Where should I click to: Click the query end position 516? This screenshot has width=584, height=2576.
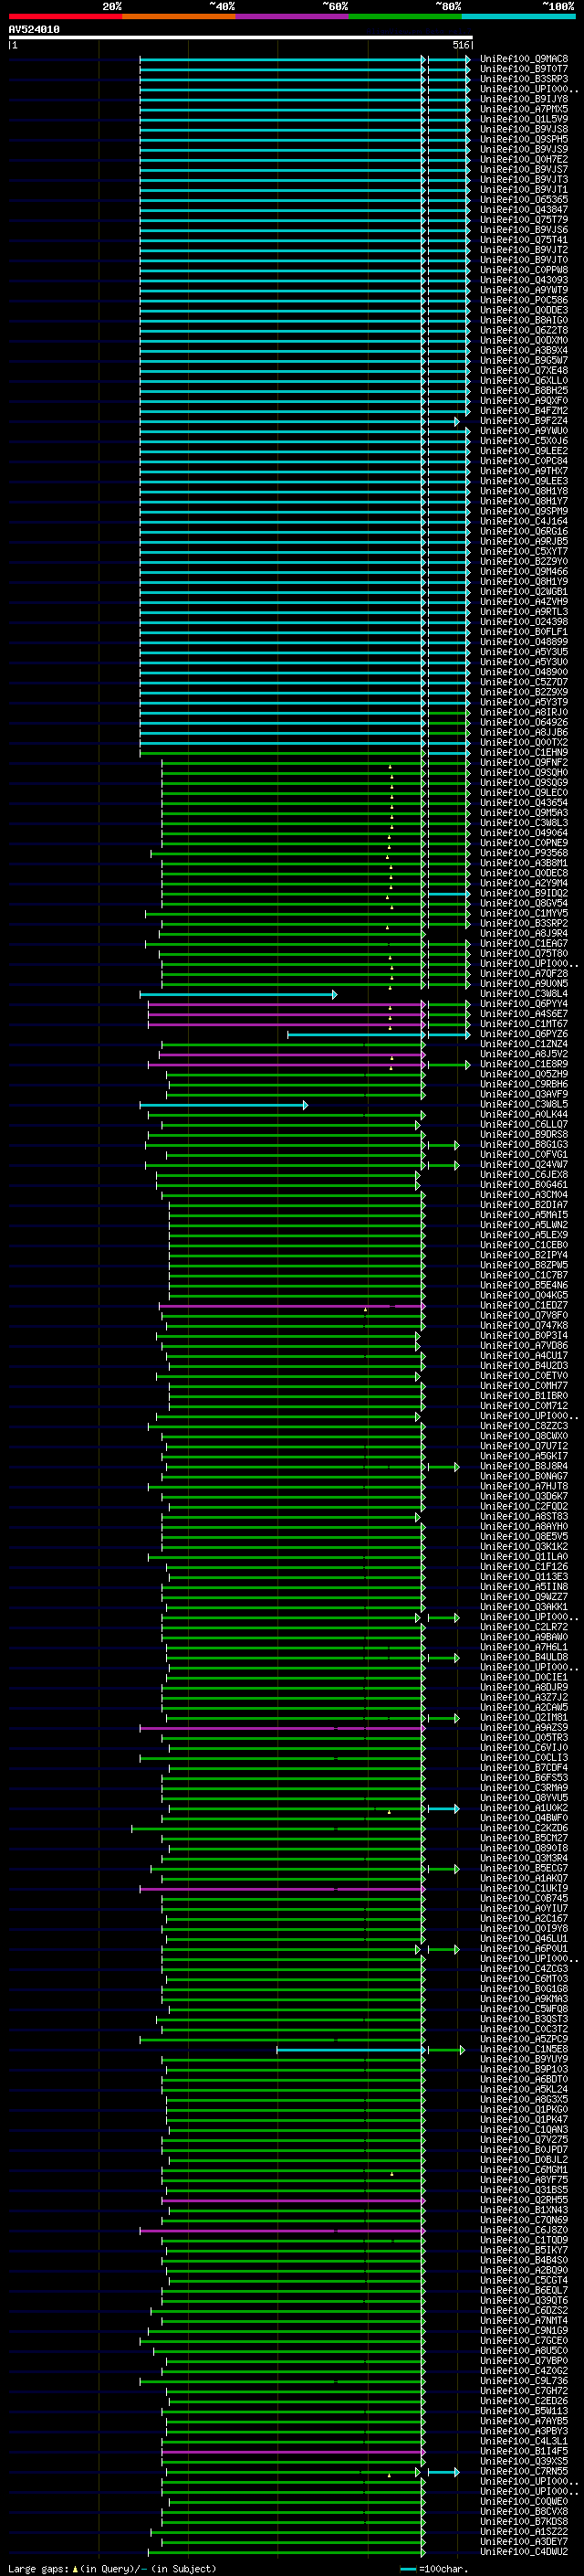461,46
